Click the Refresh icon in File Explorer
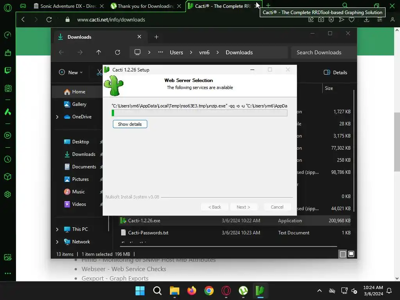Image resolution: width=400 pixels, height=300 pixels. 118,52
